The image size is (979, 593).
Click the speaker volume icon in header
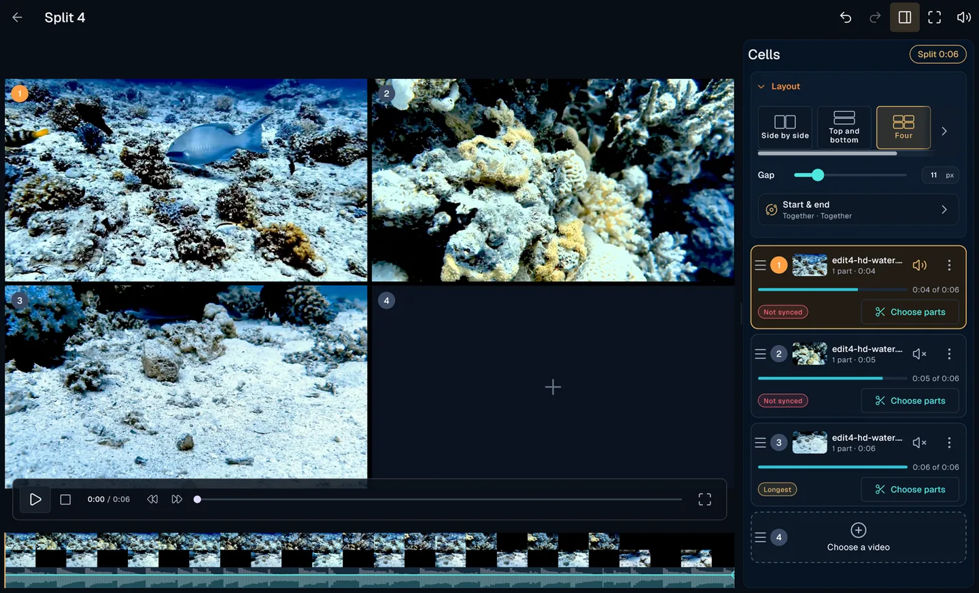point(964,18)
